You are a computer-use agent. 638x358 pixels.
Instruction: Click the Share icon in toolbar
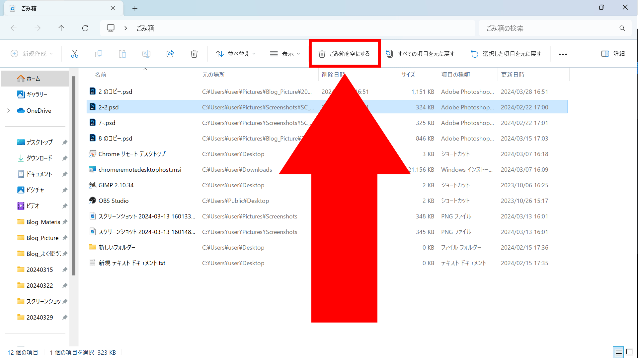coord(170,54)
